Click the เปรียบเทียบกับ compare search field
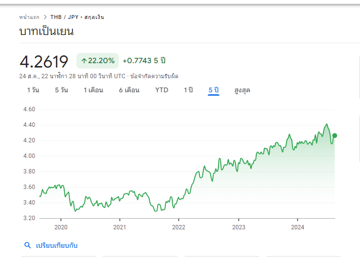 (x=56, y=245)
